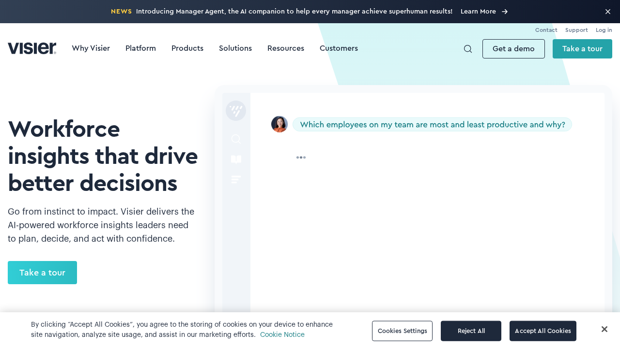The height and width of the screenshot is (348, 620).
Task: Open Cookies Settings preferences
Action: click(x=402, y=331)
